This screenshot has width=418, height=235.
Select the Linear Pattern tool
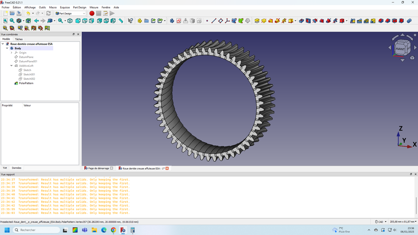tap(360, 21)
